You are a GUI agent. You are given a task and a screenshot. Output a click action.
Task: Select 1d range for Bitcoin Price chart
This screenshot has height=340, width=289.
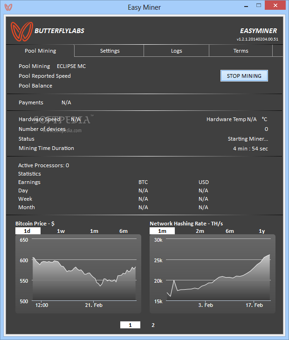point(28,231)
